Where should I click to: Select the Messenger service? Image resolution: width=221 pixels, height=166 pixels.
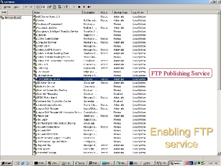click(91, 116)
